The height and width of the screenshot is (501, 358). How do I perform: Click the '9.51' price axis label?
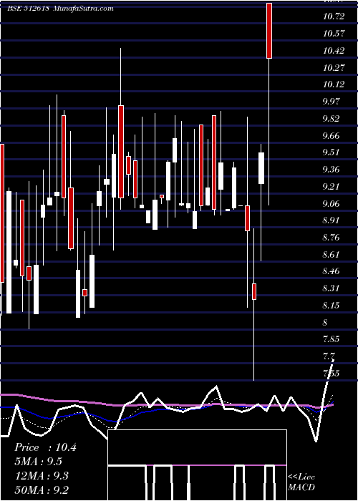point(332,152)
